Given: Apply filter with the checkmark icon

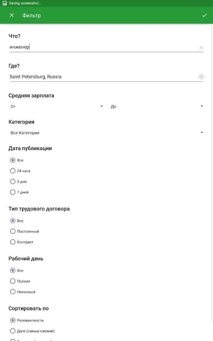Looking at the screenshot, I should click(x=204, y=15).
